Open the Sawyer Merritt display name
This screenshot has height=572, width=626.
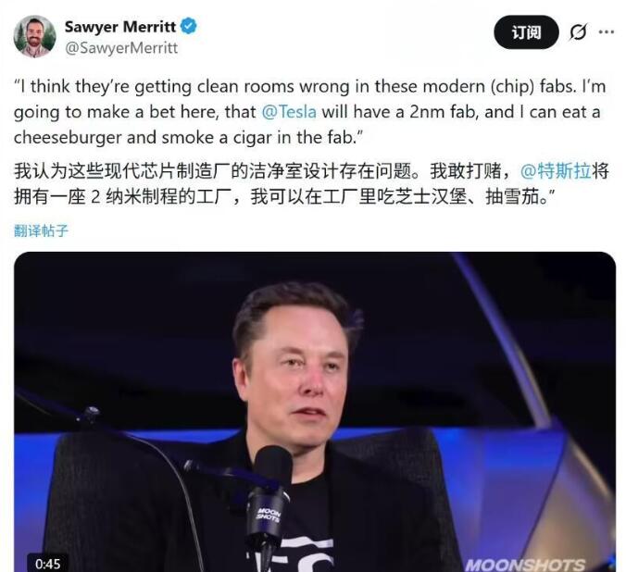tap(120, 27)
